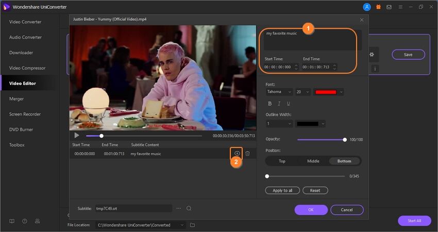
Task: Click the gift box icon
Action: (x=378, y=7)
